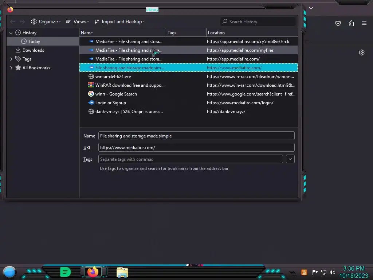Open the Start orb button

9,272
